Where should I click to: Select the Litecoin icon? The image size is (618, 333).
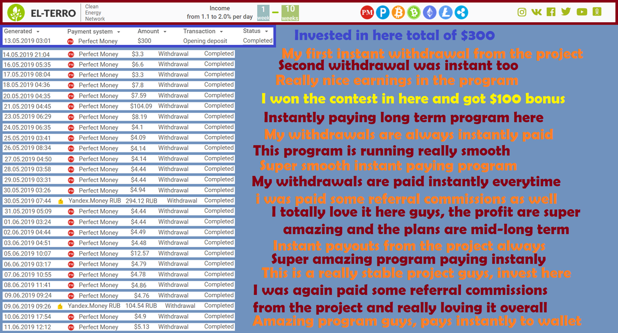point(445,13)
